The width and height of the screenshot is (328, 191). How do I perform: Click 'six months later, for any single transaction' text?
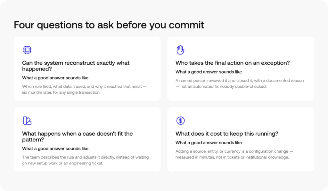(x=61, y=92)
